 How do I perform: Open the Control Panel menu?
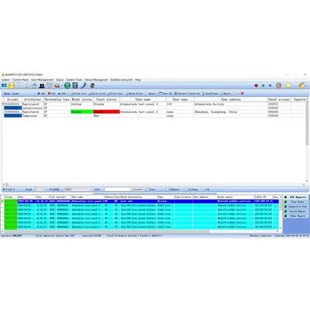click(21, 80)
